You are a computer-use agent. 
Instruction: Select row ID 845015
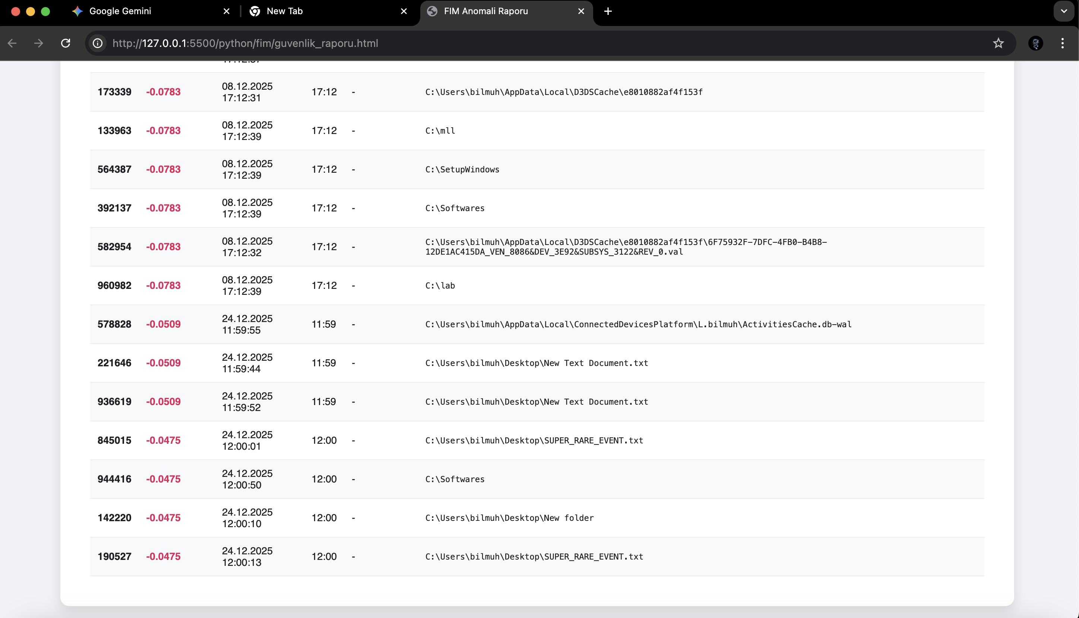tap(114, 440)
